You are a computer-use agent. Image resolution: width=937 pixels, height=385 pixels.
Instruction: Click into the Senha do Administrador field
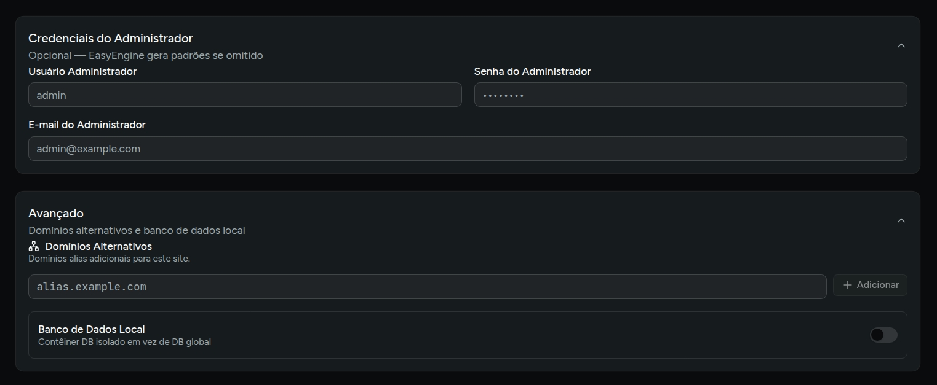pos(690,95)
